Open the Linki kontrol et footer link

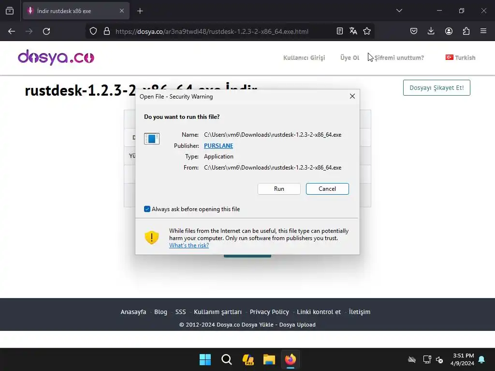[x=319, y=312]
